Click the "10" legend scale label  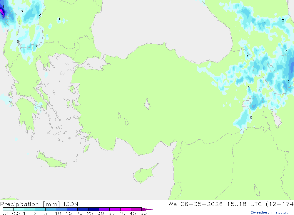coord(58,213)
